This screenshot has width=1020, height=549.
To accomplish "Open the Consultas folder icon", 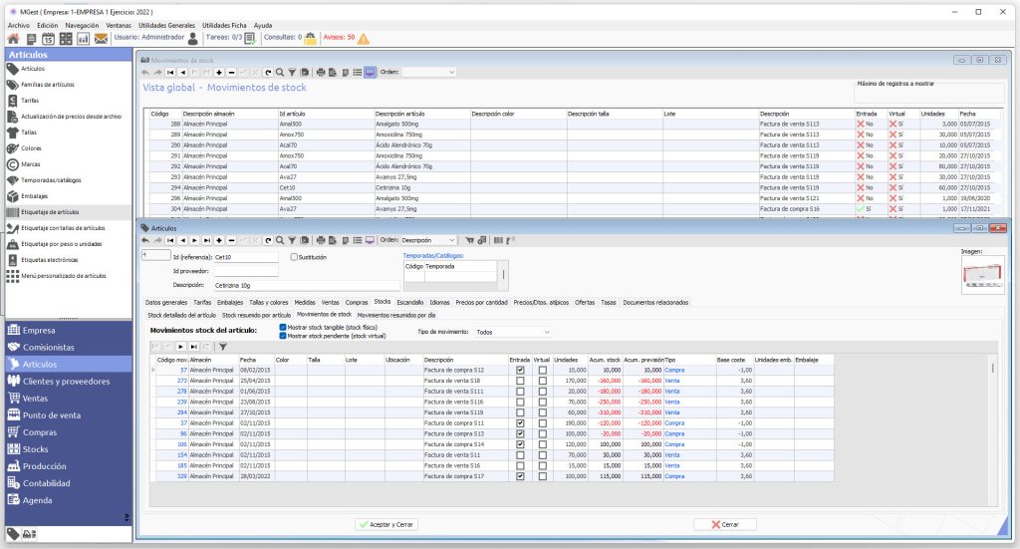I will pos(311,39).
